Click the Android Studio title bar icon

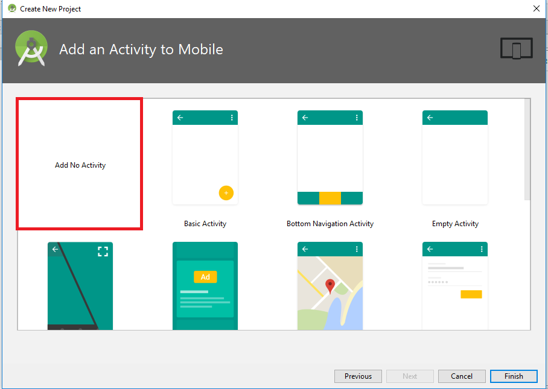(x=11, y=8)
